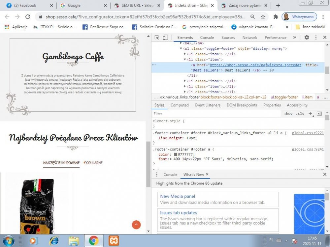This screenshot has height=247, width=330.
Task: Show hidden system tray icons arrow
Action: [x=287, y=241]
